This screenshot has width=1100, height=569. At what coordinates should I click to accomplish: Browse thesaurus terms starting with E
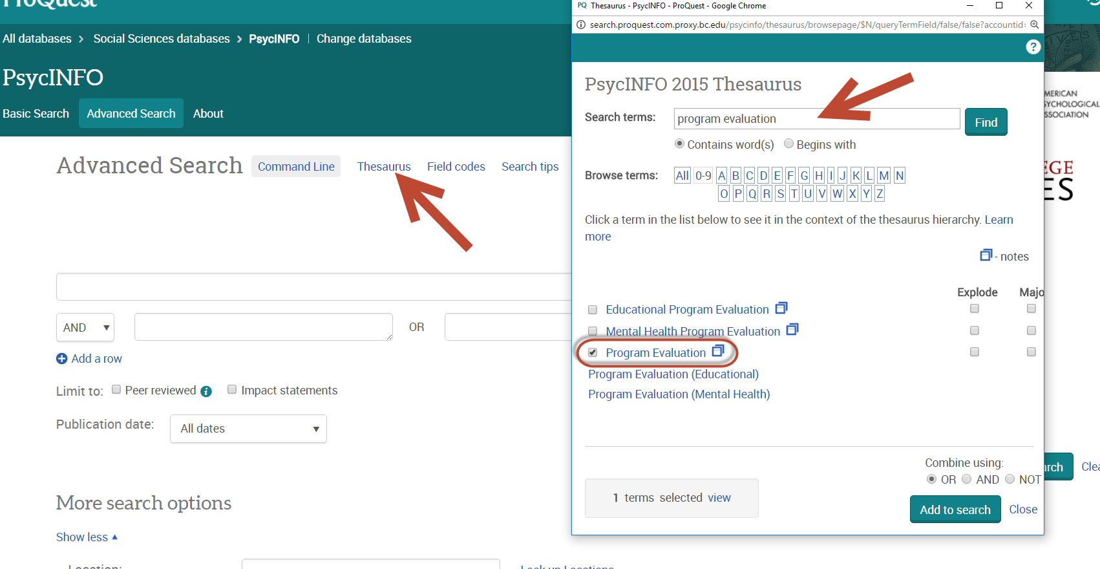(x=777, y=175)
